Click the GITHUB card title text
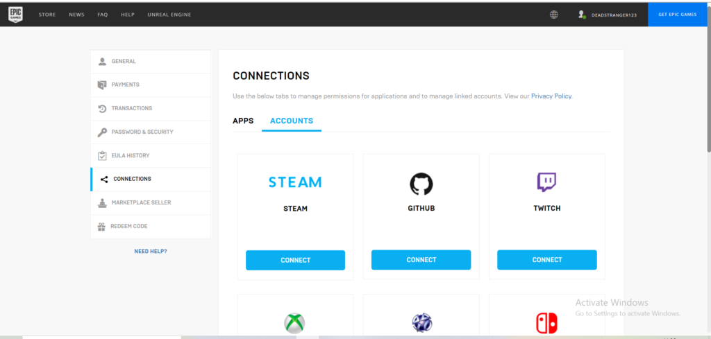The image size is (711, 339). click(x=421, y=209)
